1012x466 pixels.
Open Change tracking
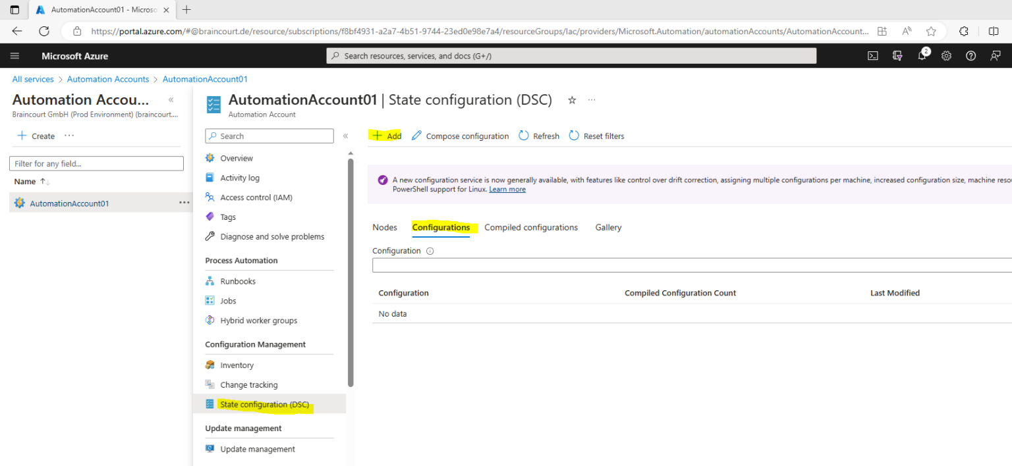(x=249, y=384)
